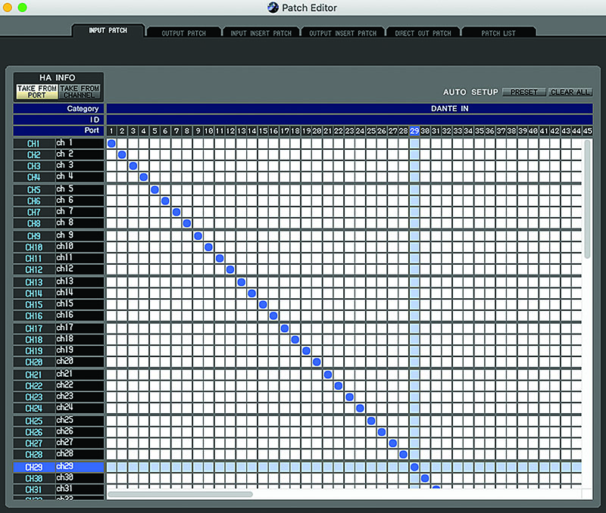Viewport: 606px width, 513px height.
Task: Click the vertical scrollbar thumb
Action: [588, 199]
